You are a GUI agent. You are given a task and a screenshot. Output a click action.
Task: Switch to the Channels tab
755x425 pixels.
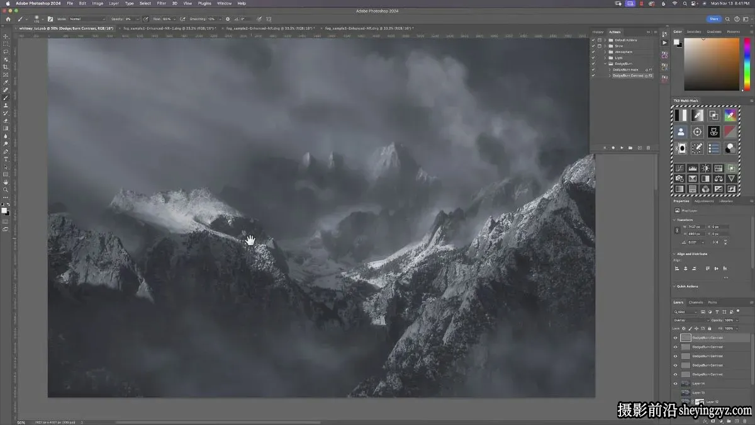[x=696, y=302]
